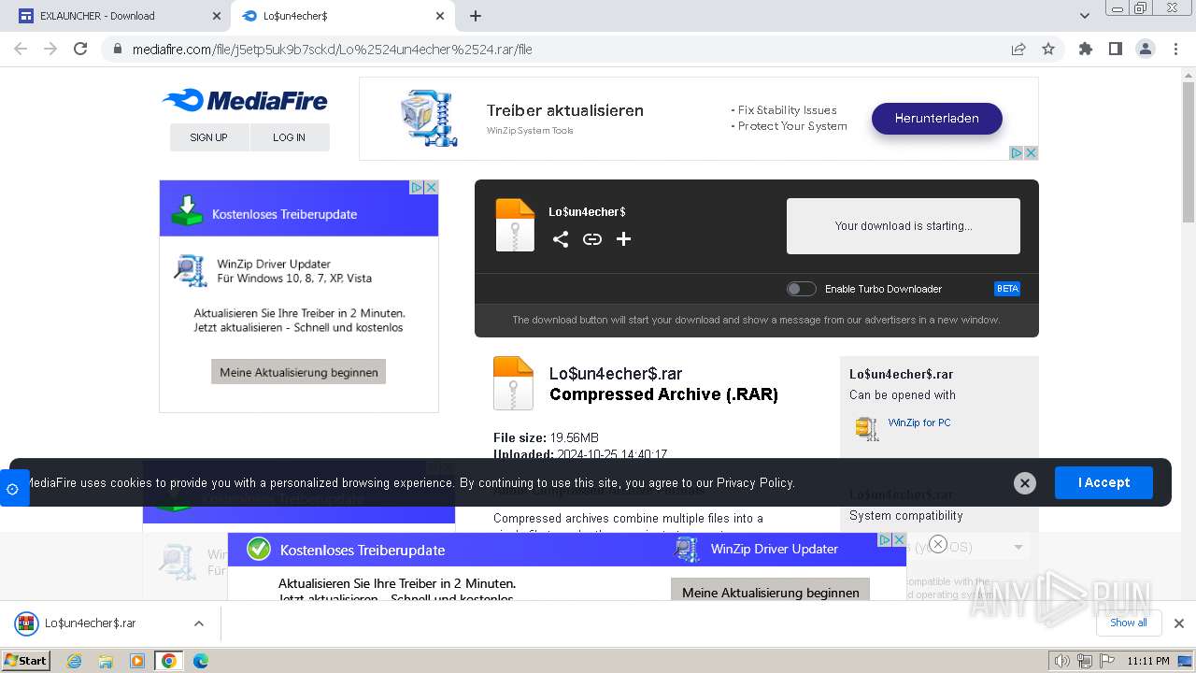
Task: Open a new browser tab
Action: (476, 16)
